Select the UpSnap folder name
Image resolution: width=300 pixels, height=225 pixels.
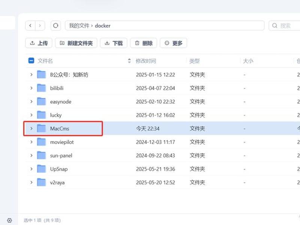(x=59, y=169)
